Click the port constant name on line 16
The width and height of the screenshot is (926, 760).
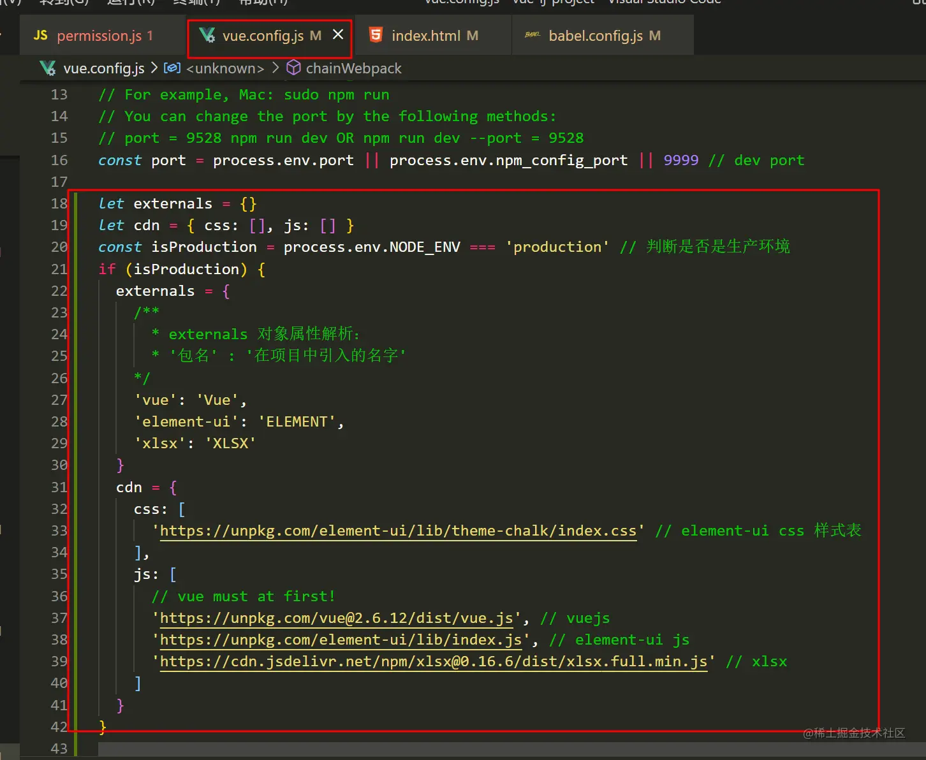(x=168, y=160)
